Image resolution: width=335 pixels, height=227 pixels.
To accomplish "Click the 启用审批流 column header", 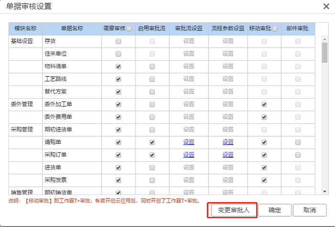I will (152, 29).
